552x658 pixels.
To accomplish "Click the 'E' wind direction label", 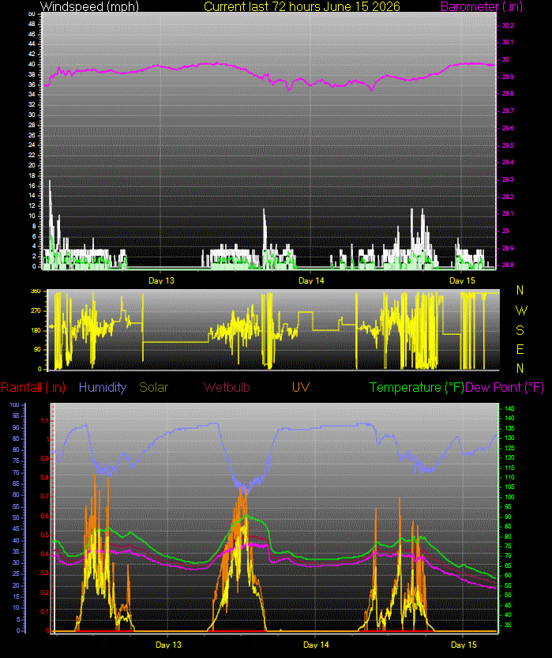I will (x=520, y=349).
